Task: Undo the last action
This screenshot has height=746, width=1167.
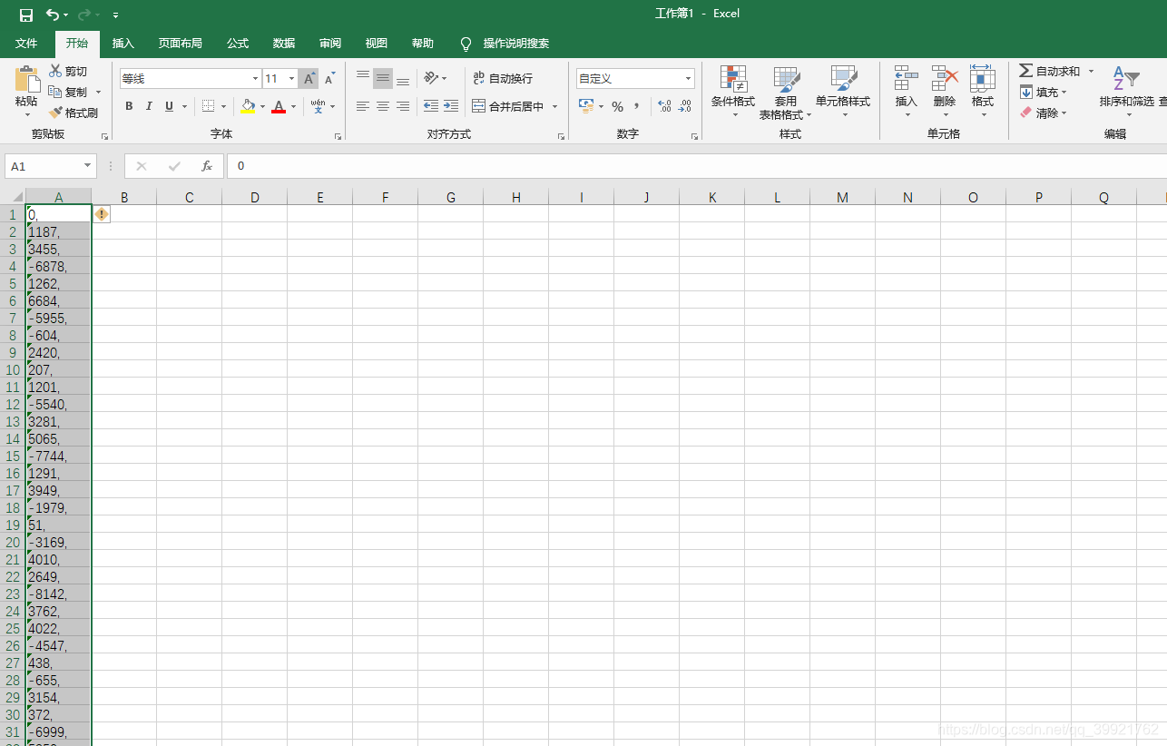Action: tap(53, 15)
